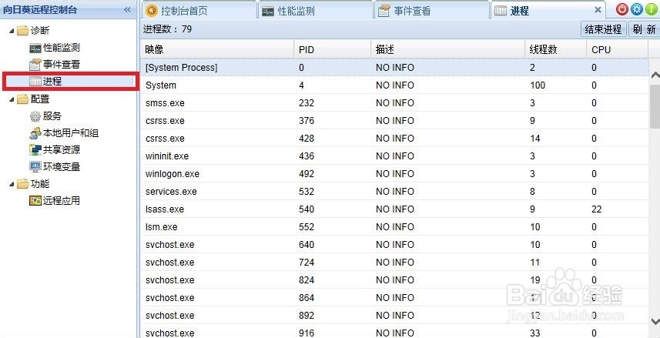The width and height of the screenshot is (660, 338).
Task: Select svchost.exe with PID 640
Action: 394,245
